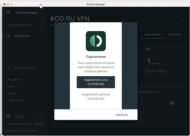Switch to the Подключения tab
The width and height of the screenshot is (190, 136).
pos(153,35)
